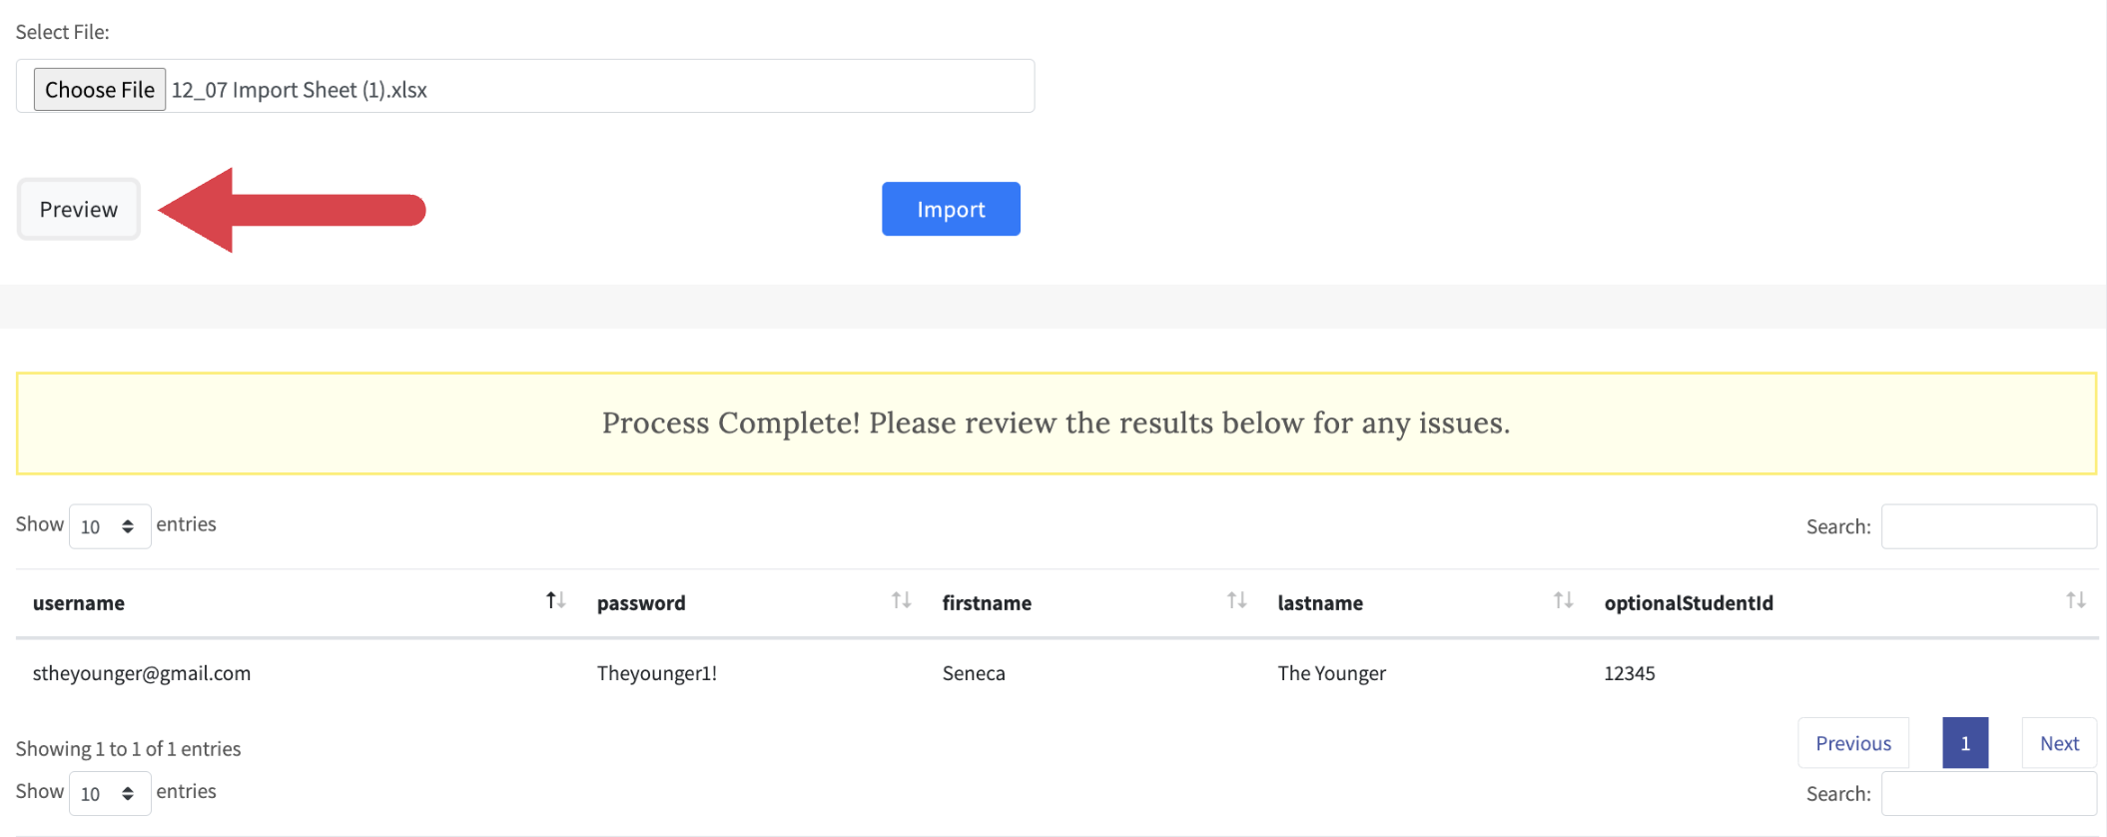Open the bottom Show entries dropdown
Screen dimensions: 2107x837
pyautogui.click(x=109, y=793)
